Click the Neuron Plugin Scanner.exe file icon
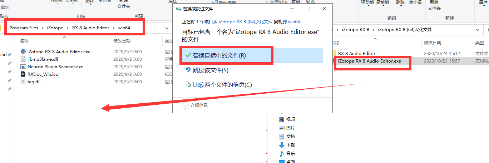Viewport: 489px width, 163px height. click(x=24, y=66)
